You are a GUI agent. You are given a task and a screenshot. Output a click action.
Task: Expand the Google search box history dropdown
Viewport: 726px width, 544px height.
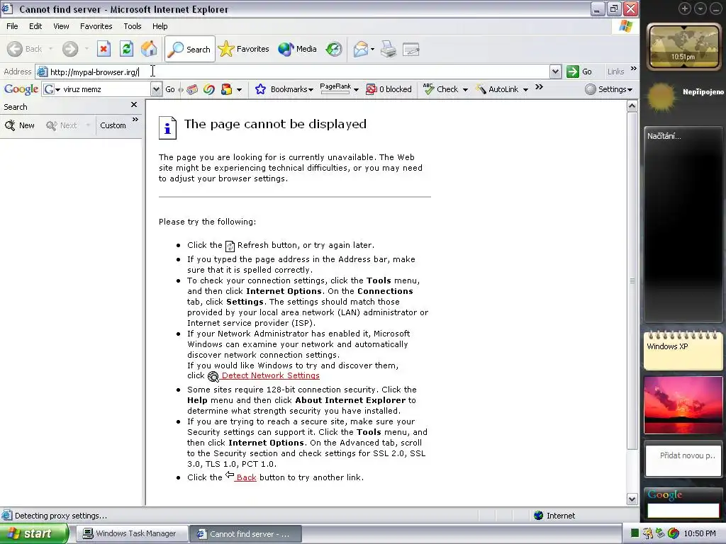[x=157, y=89]
